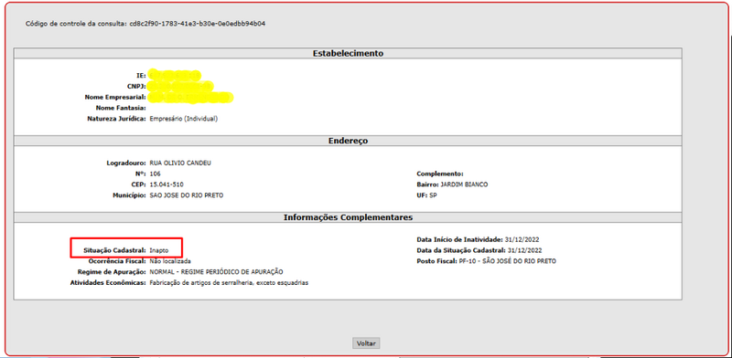Click the IE field label
This screenshot has width=732, height=358.
142,76
